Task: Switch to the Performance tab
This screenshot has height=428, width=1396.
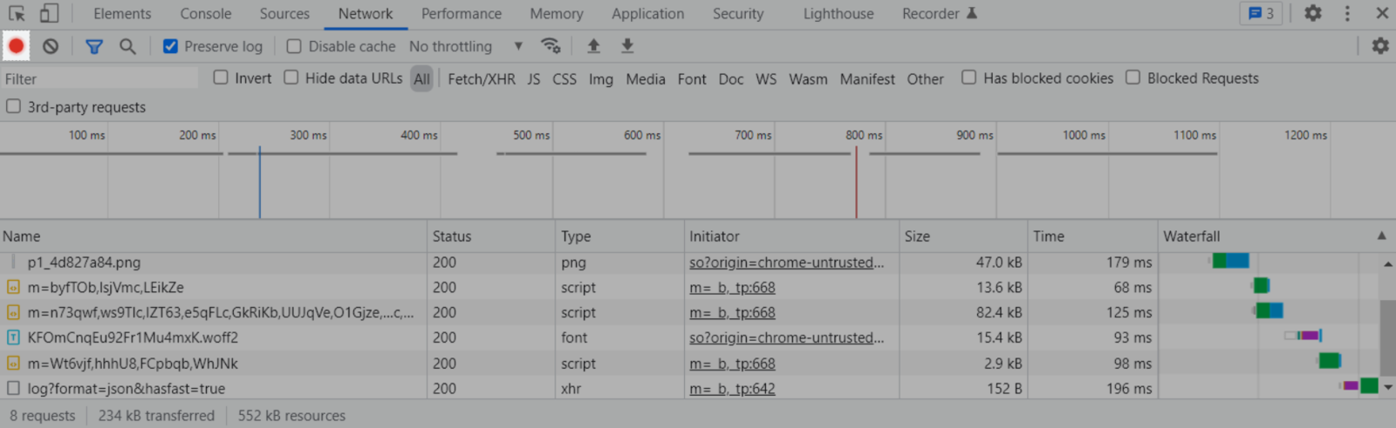Action: (462, 14)
